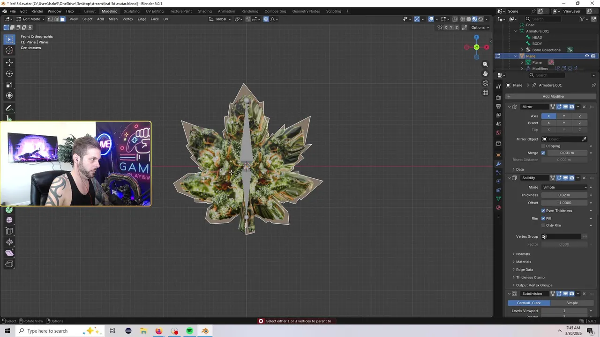
Task: Switch to Sculpting workspace tab
Action: [131, 11]
